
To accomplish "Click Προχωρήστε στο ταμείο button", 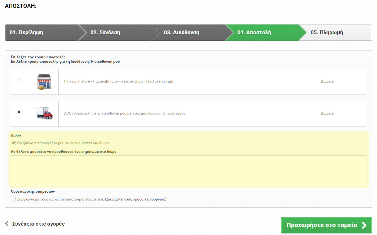I will tap(327, 225).
